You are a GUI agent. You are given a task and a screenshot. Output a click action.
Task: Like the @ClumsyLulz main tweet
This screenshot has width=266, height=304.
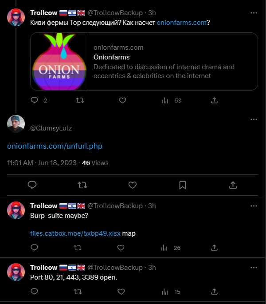132,185
